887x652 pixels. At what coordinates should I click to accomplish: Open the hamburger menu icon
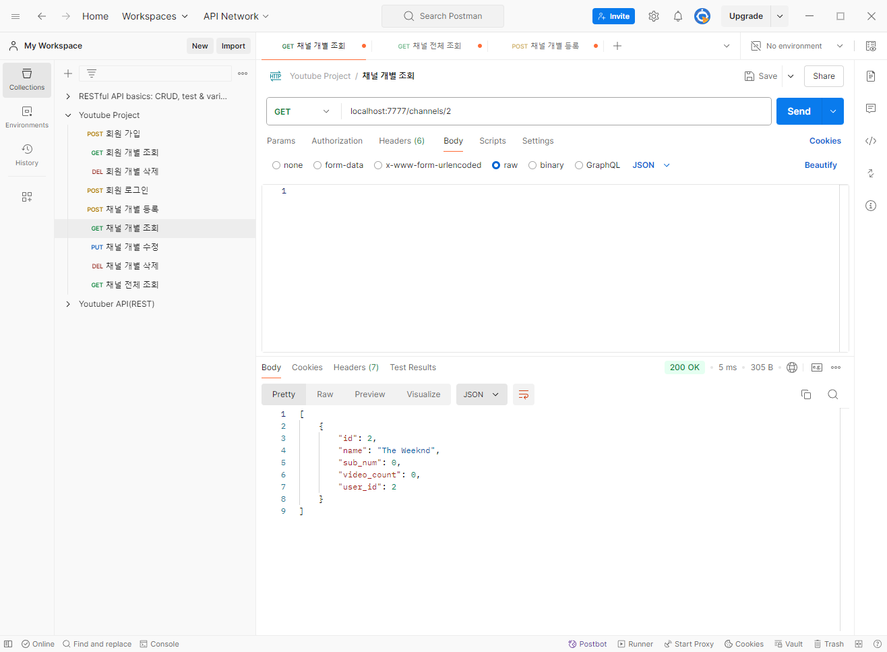click(16, 16)
